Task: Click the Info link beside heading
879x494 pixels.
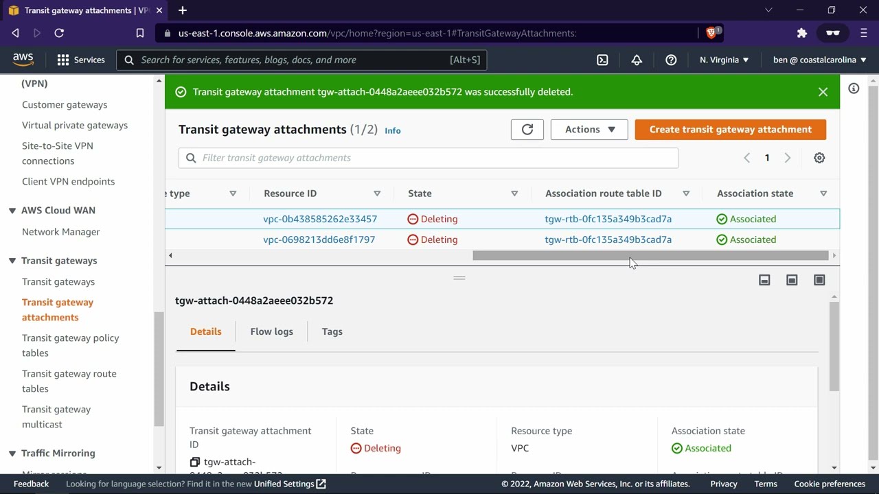Action: tap(393, 130)
